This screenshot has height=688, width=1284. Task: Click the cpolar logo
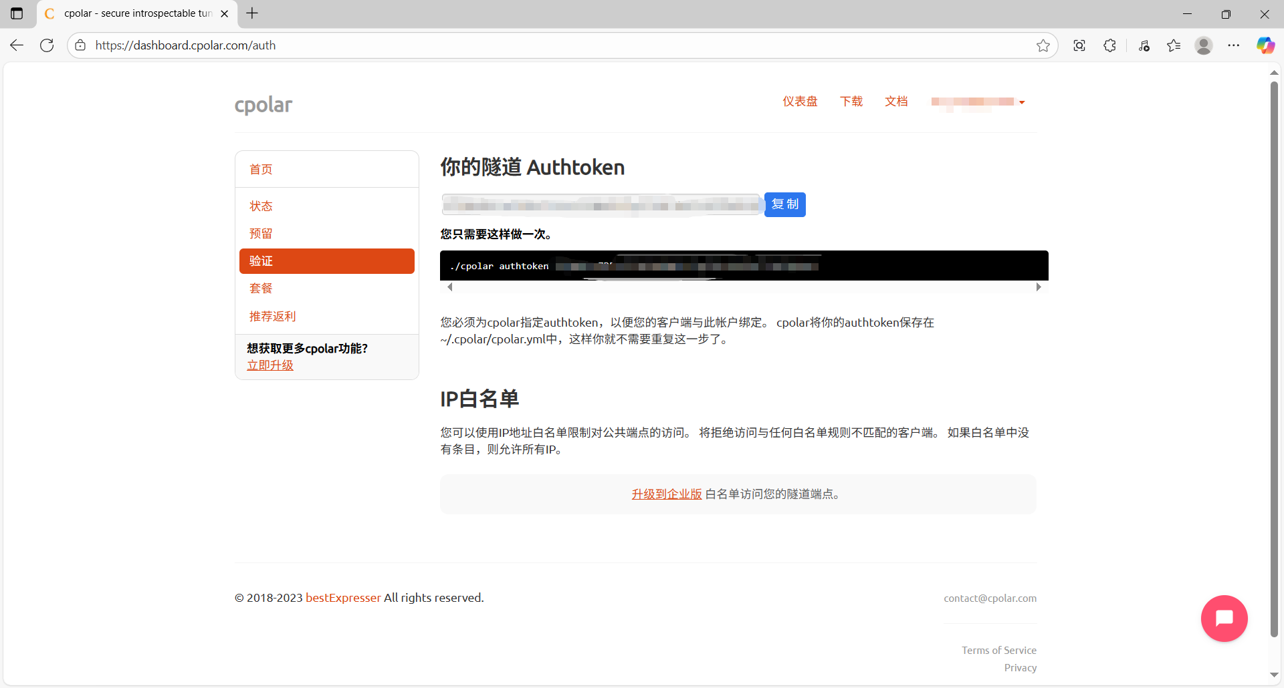coord(263,104)
